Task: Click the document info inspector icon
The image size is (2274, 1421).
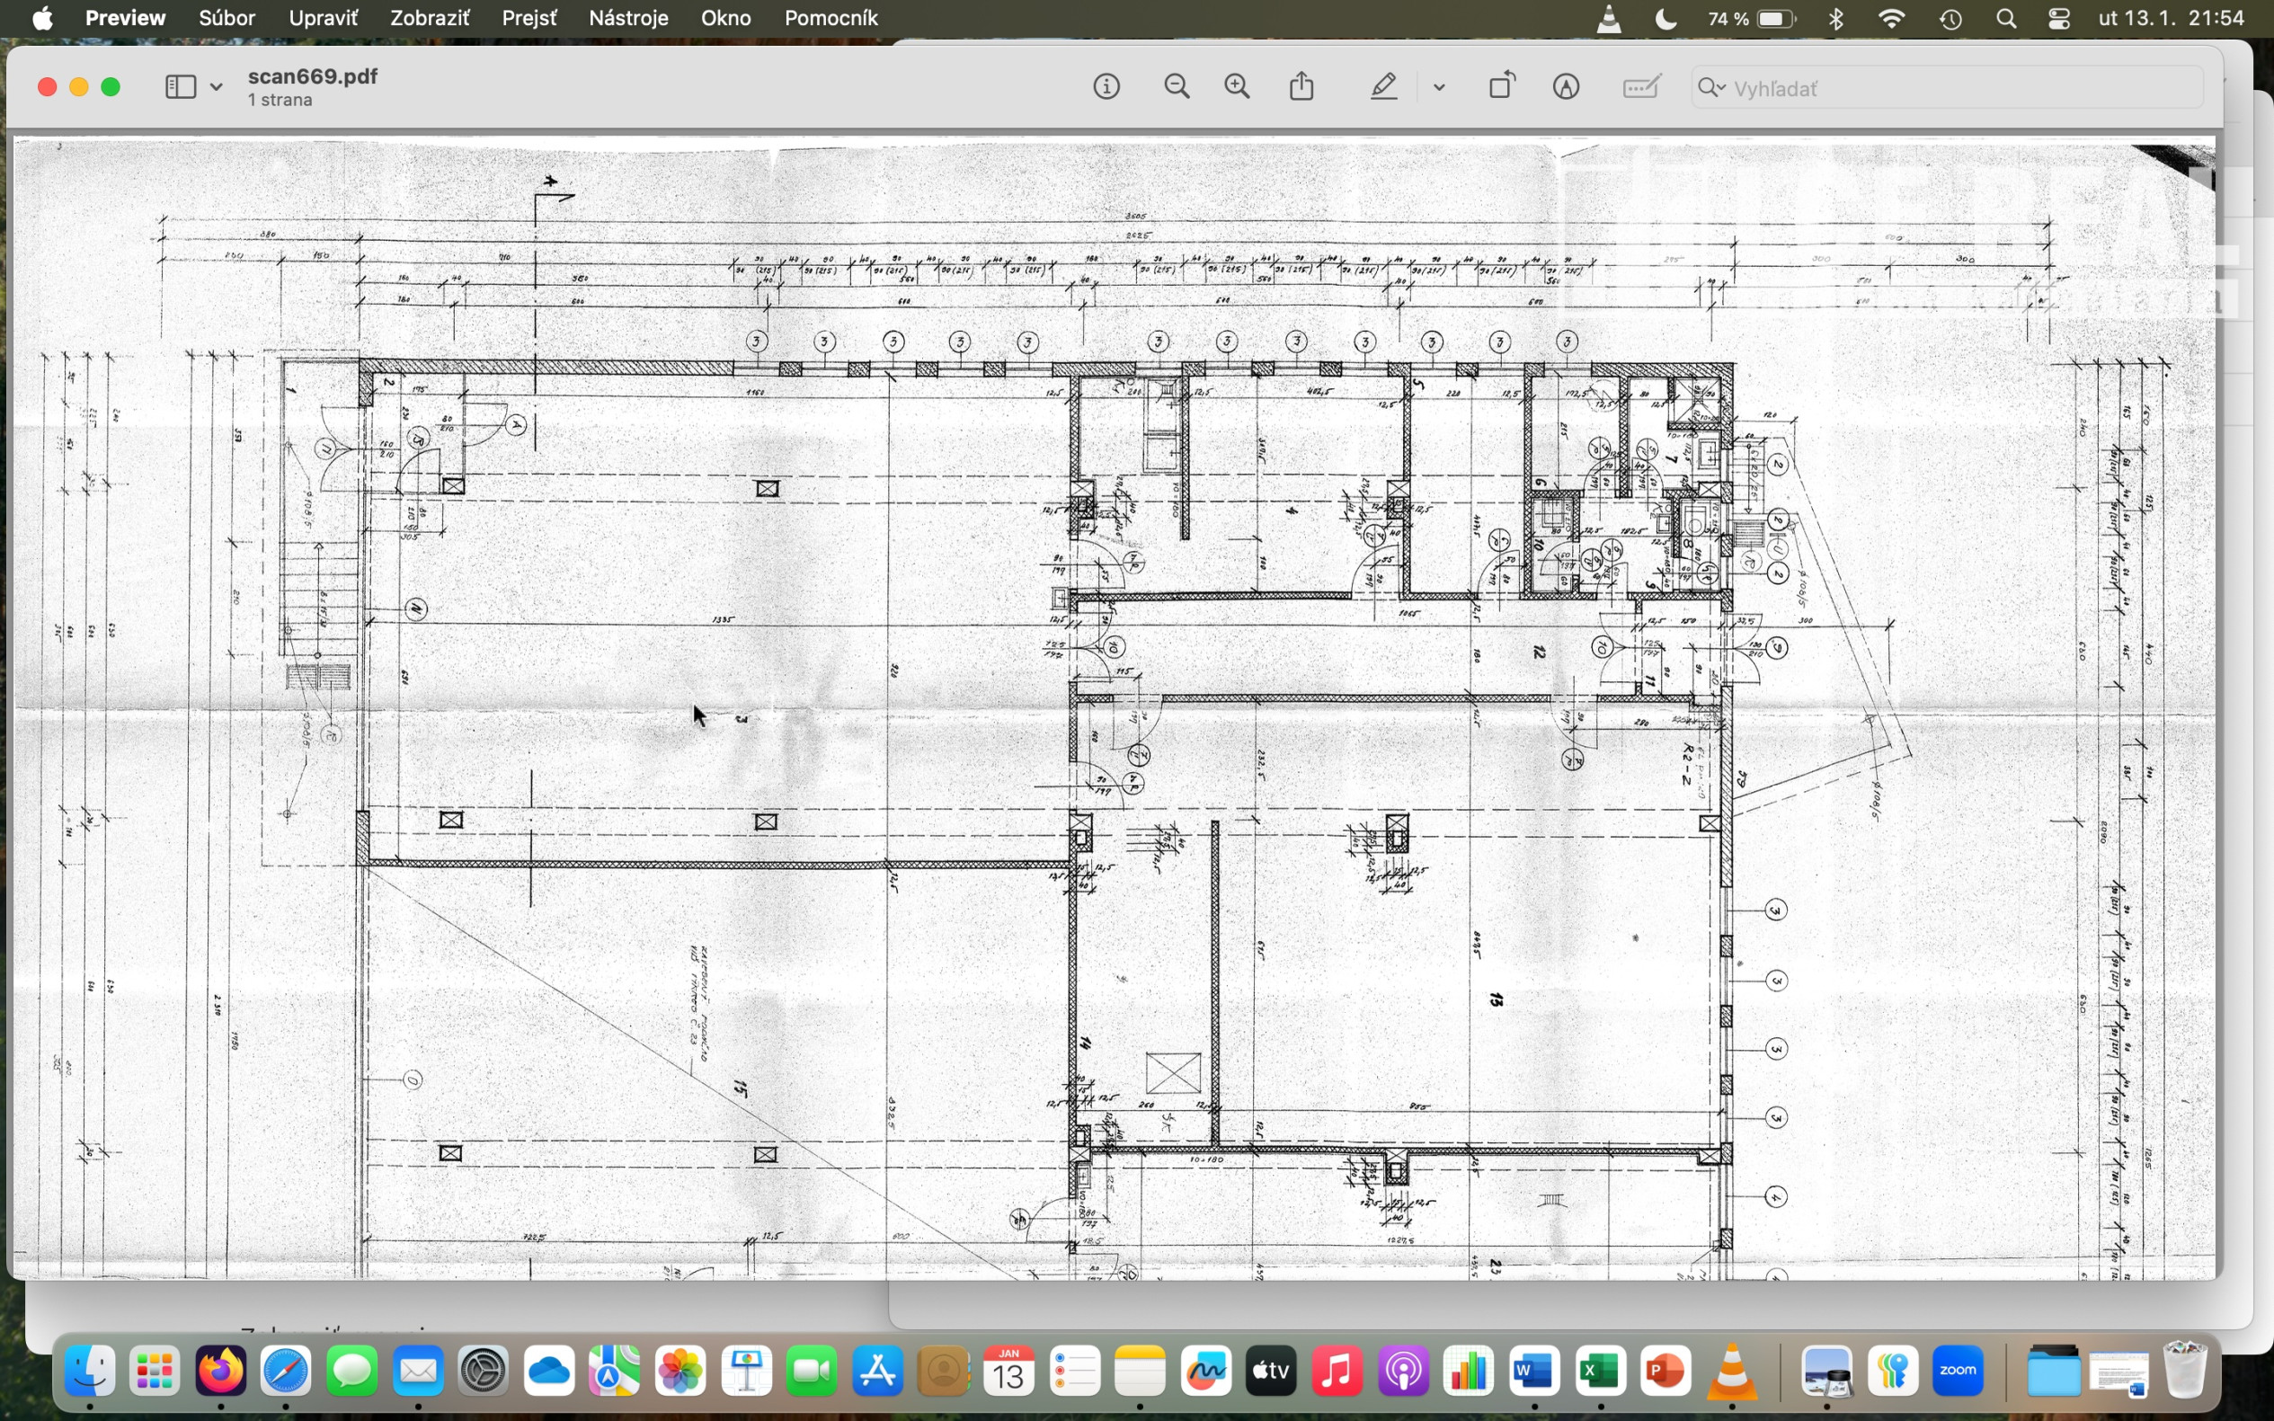Action: [x=1106, y=87]
